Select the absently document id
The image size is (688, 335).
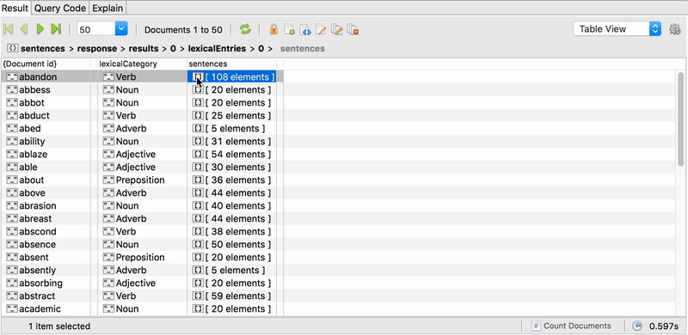coord(37,270)
